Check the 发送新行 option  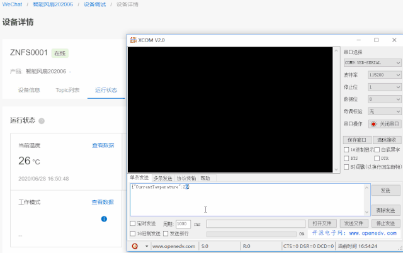click(165, 233)
